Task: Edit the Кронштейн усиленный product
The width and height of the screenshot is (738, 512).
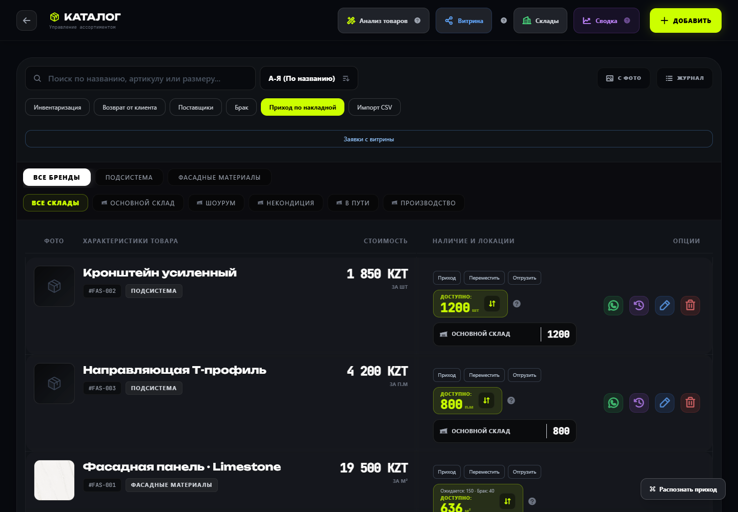Action: pyautogui.click(x=665, y=306)
